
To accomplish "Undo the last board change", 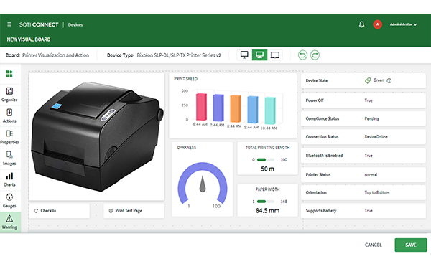I will tap(302, 55).
